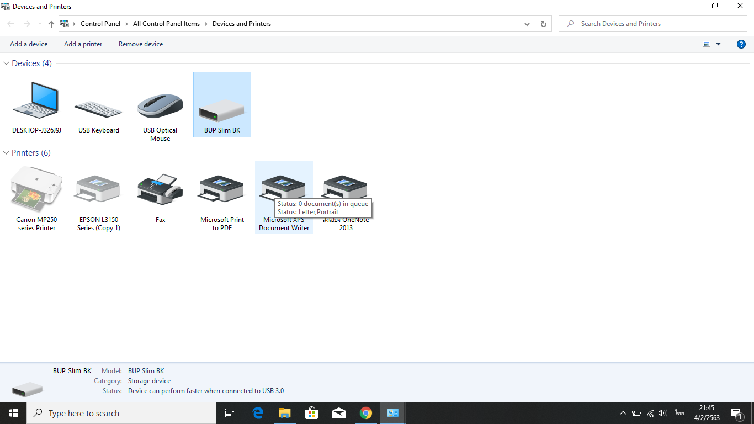Switch input language ไทย indicator
The width and height of the screenshot is (754, 424).
pos(679,413)
